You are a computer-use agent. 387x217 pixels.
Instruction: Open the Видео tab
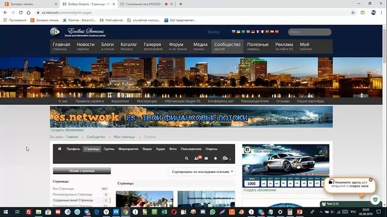click(x=147, y=149)
